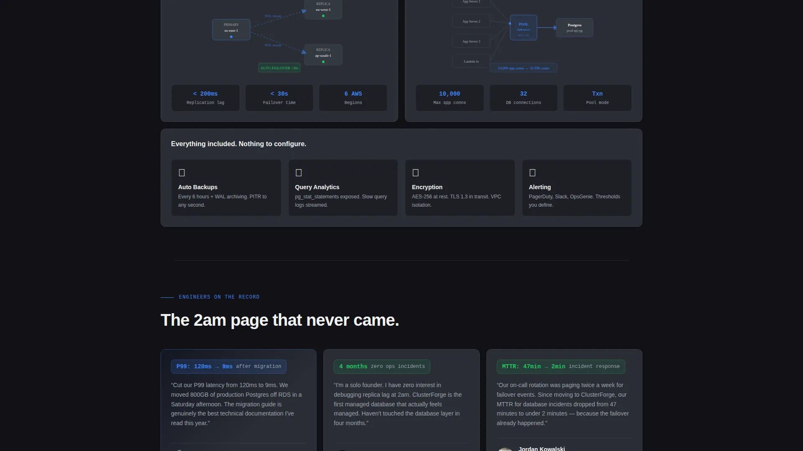Screen dimensions: 803x451
Task: Click the '10,000 Max app conns' stat card
Action: pyautogui.click(x=450, y=98)
